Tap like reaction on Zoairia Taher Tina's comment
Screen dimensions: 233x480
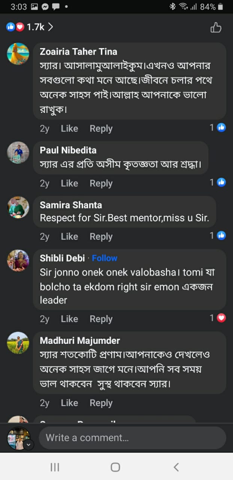tap(221, 127)
